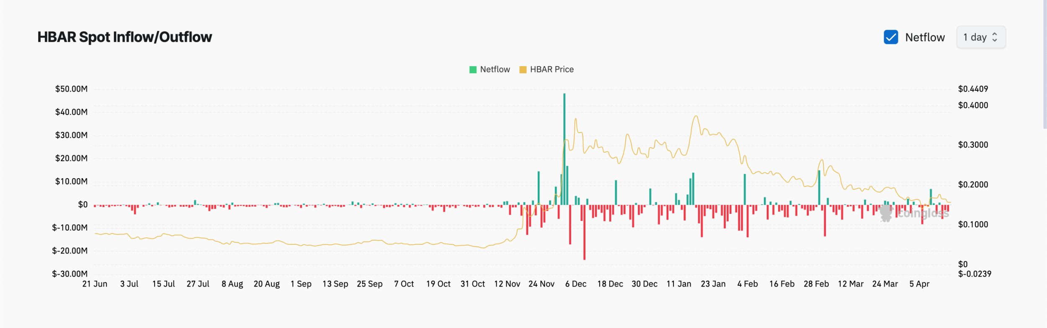Image resolution: width=1047 pixels, height=328 pixels.
Task: Click the $50.00M y-axis label
Action: [x=71, y=89]
